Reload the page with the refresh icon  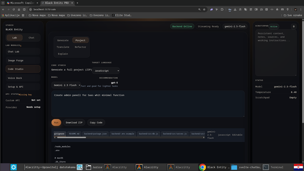(14, 9)
